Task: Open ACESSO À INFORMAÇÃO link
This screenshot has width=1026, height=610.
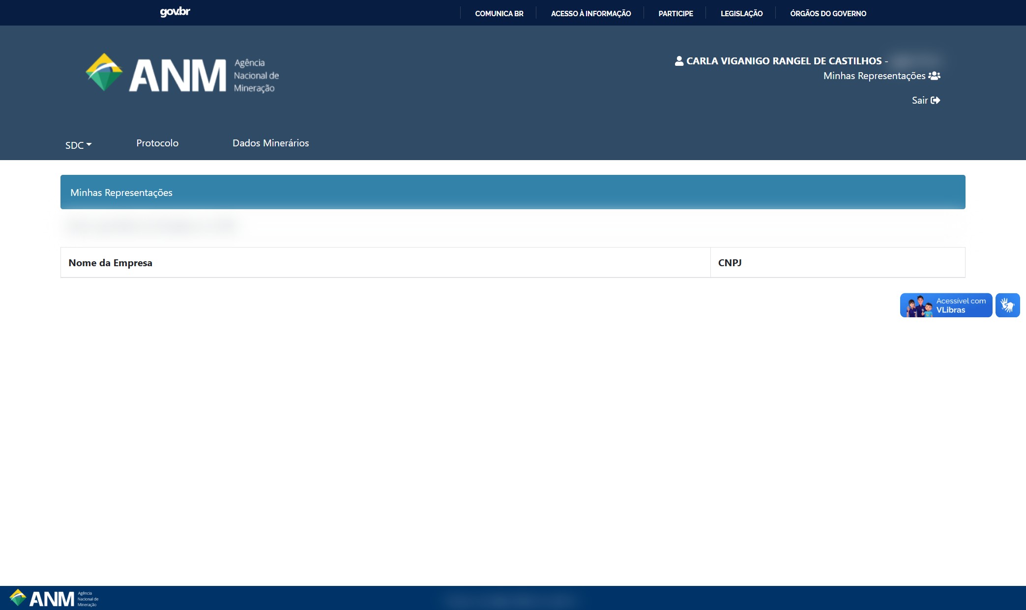Action: (591, 14)
